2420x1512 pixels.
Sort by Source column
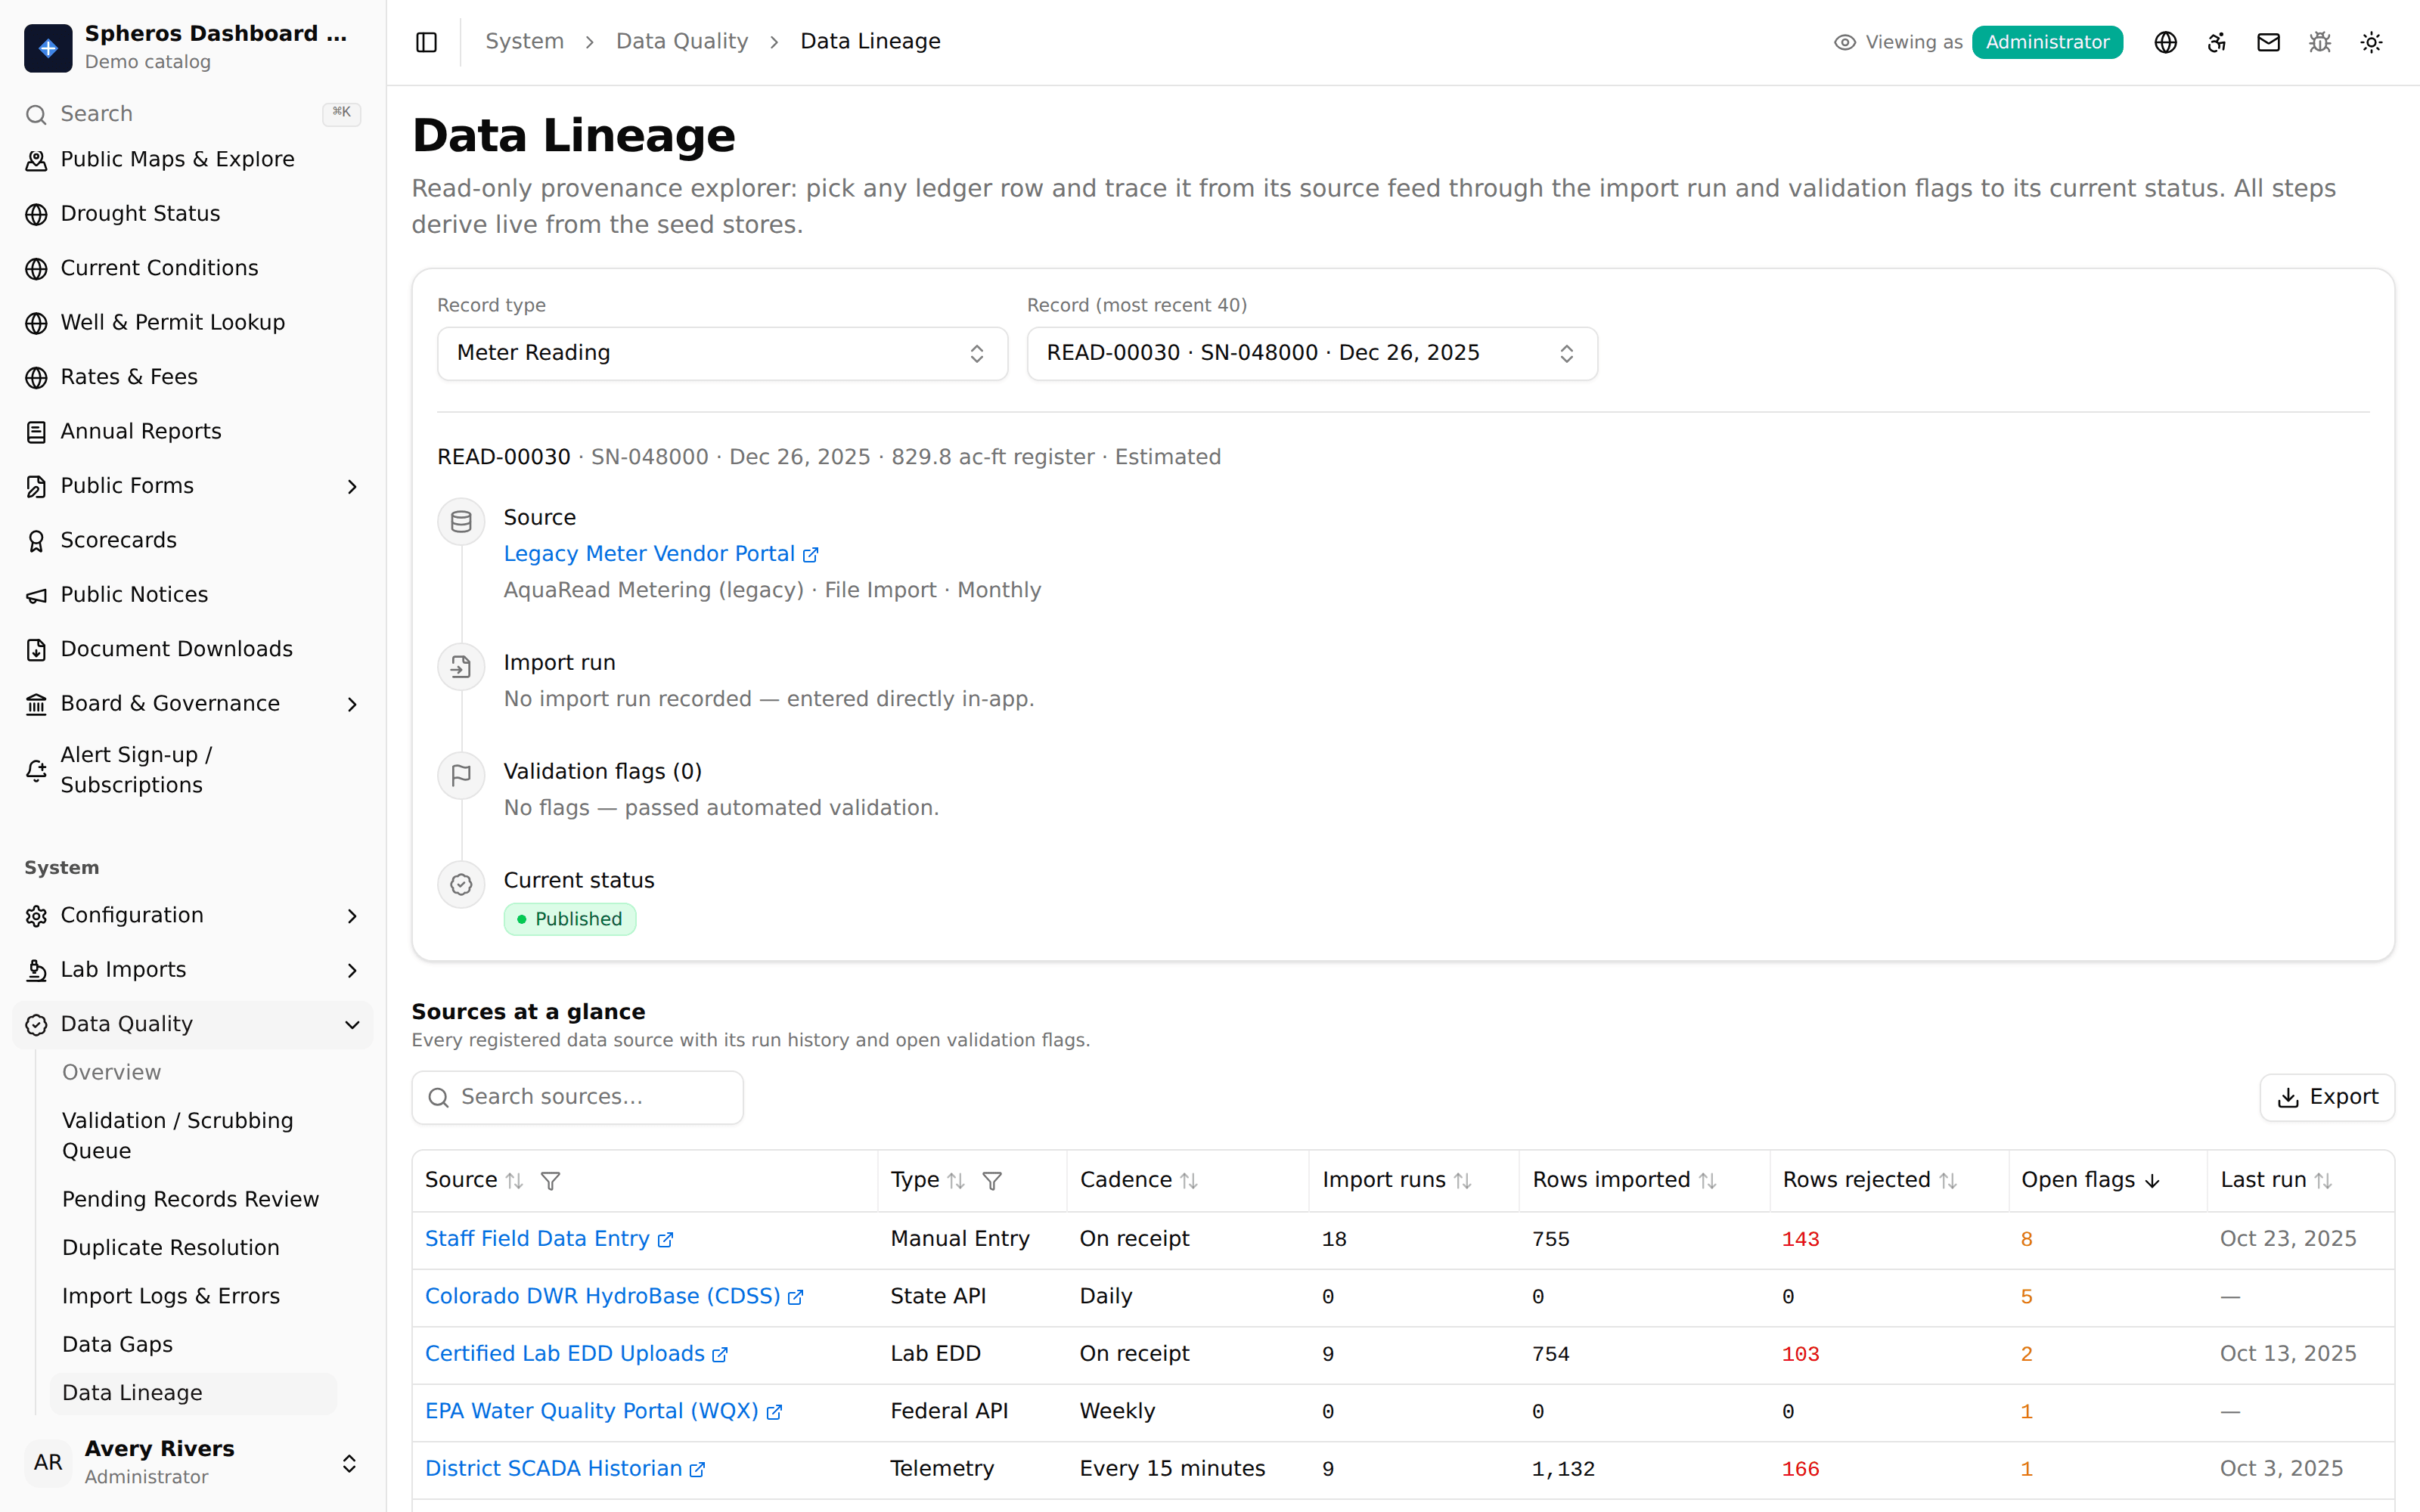pyautogui.click(x=514, y=1181)
